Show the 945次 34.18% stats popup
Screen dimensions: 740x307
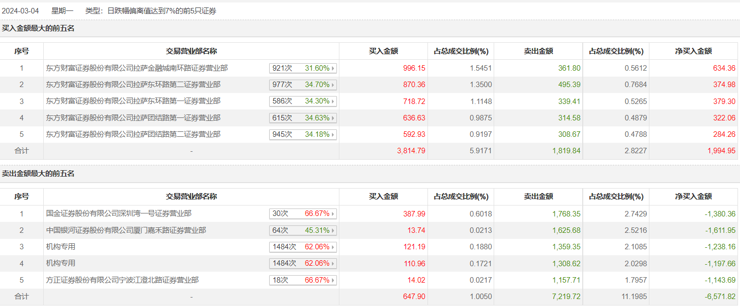pos(303,134)
